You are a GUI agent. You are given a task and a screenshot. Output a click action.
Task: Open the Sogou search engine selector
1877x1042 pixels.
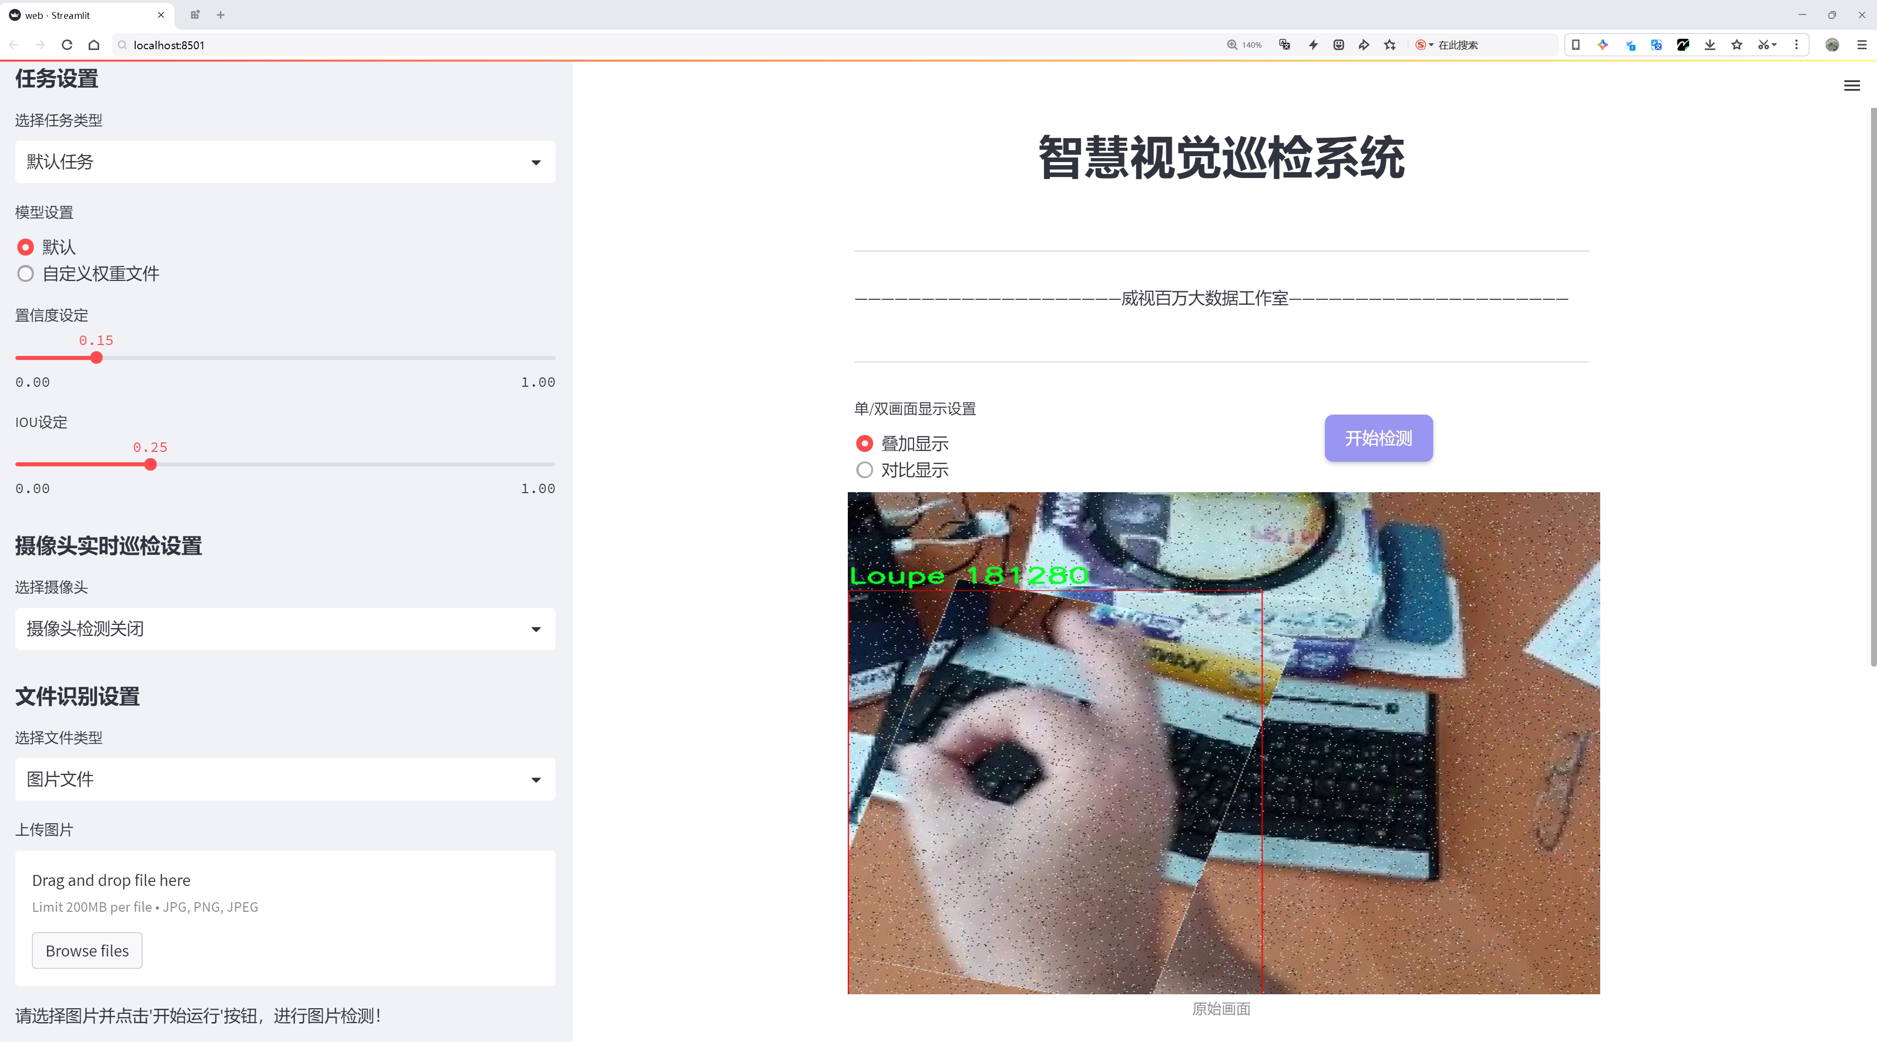click(x=1424, y=45)
